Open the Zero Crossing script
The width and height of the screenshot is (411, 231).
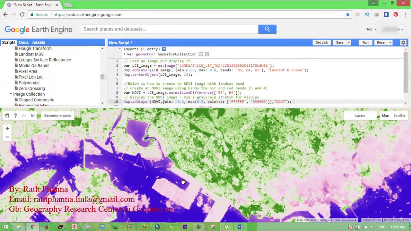pyautogui.click(x=31, y=89)
